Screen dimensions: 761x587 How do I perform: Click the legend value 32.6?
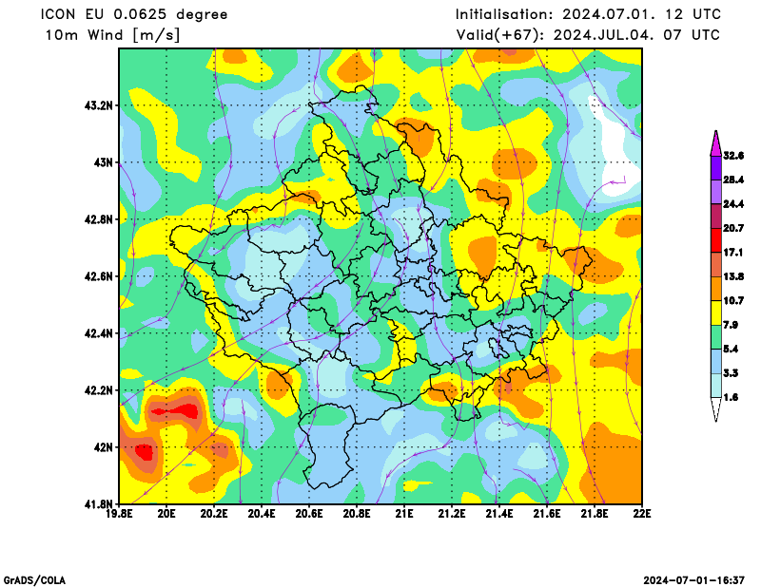(733, 156)
